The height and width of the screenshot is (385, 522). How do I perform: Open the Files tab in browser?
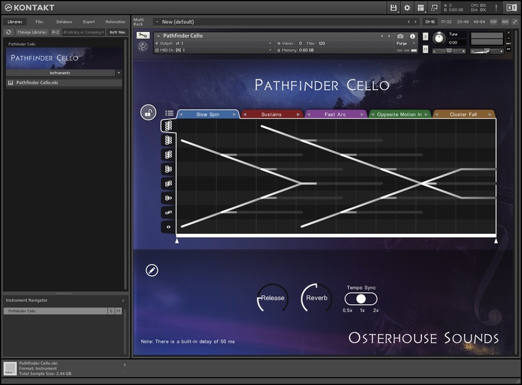coord(39,21)
